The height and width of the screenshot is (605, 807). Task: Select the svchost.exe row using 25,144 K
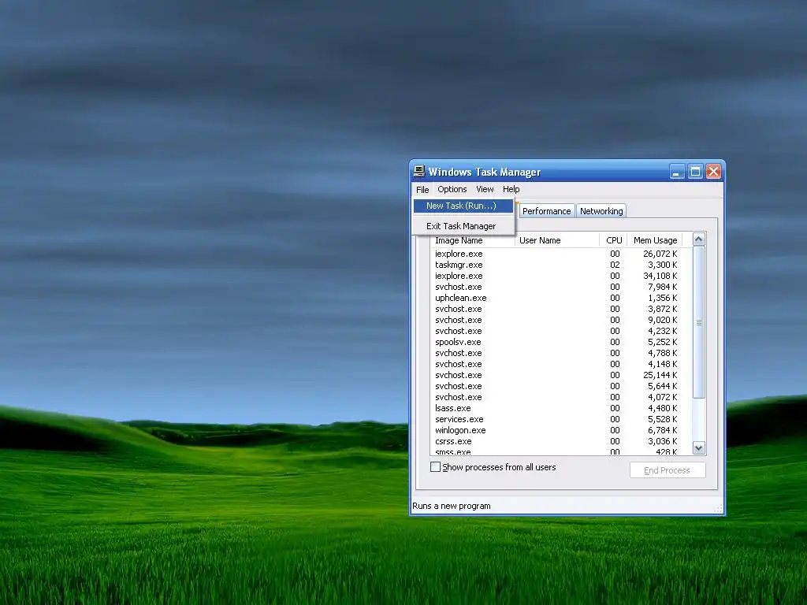556,375
